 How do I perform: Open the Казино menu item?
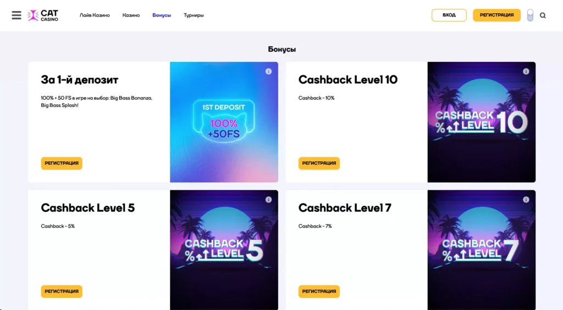coord(131,15)
